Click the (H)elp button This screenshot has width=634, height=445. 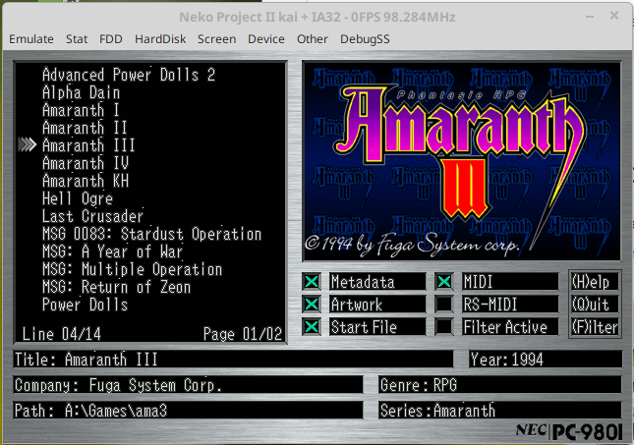tap(594, 282)
